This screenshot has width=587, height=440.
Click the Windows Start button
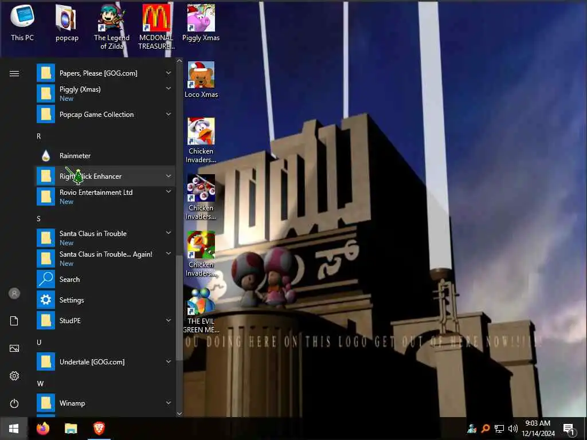[x=14, y=429]
